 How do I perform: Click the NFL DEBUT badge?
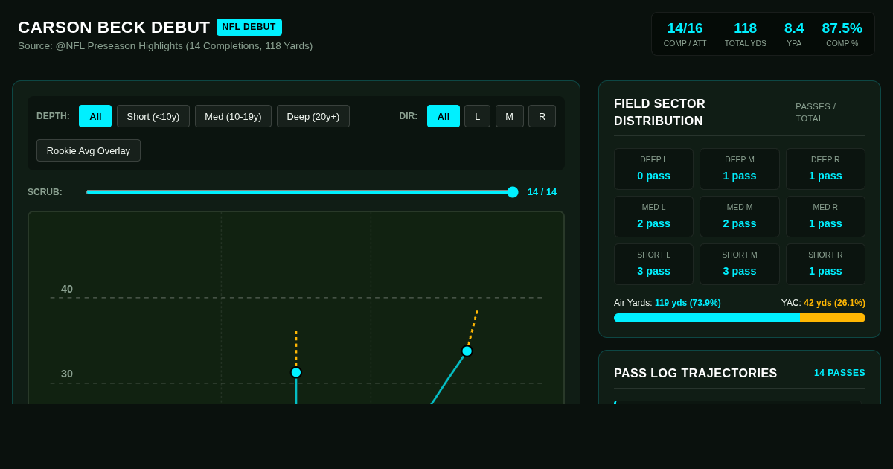pos(249,27)
